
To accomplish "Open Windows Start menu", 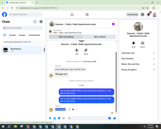I will (x=3, y=126).
